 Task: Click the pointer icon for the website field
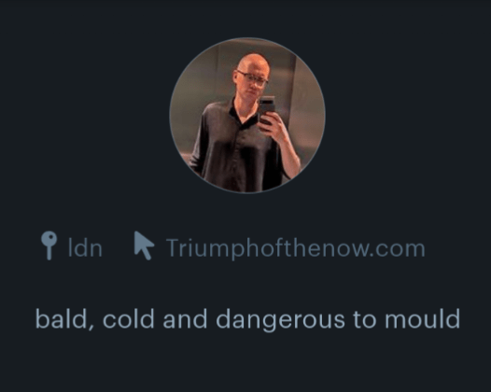144,245
